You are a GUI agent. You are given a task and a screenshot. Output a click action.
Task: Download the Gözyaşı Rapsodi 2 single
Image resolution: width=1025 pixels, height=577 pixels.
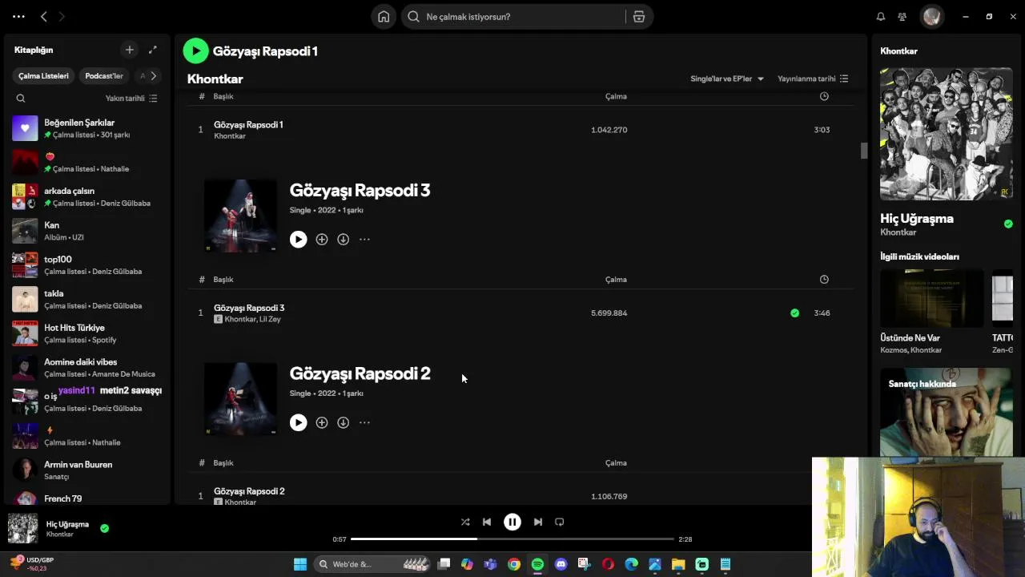point(343,422)
